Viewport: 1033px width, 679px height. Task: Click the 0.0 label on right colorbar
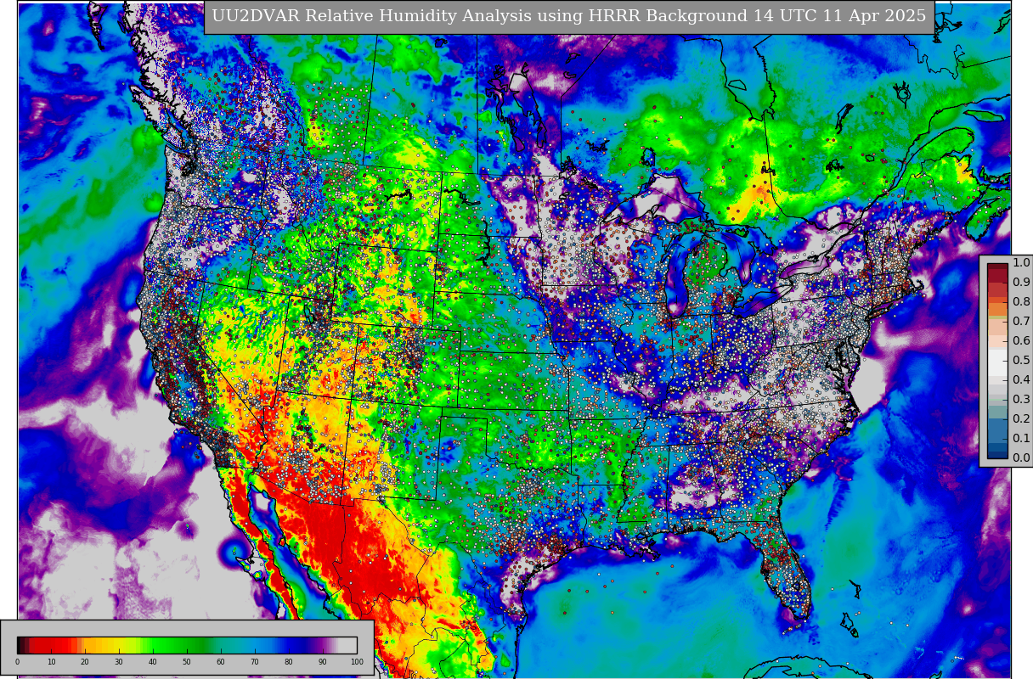[1021, 458]
